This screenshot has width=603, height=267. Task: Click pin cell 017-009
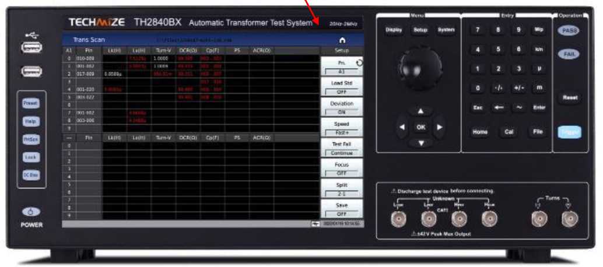coord(89,74)
